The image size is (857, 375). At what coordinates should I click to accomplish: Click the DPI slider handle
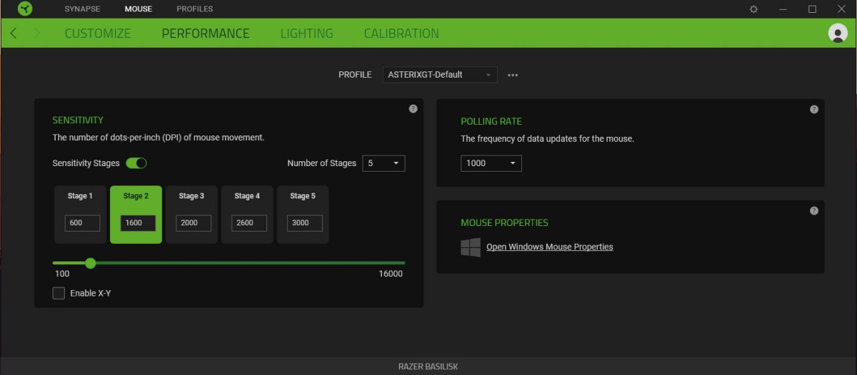pyautogui.click(x=90, y=263)
